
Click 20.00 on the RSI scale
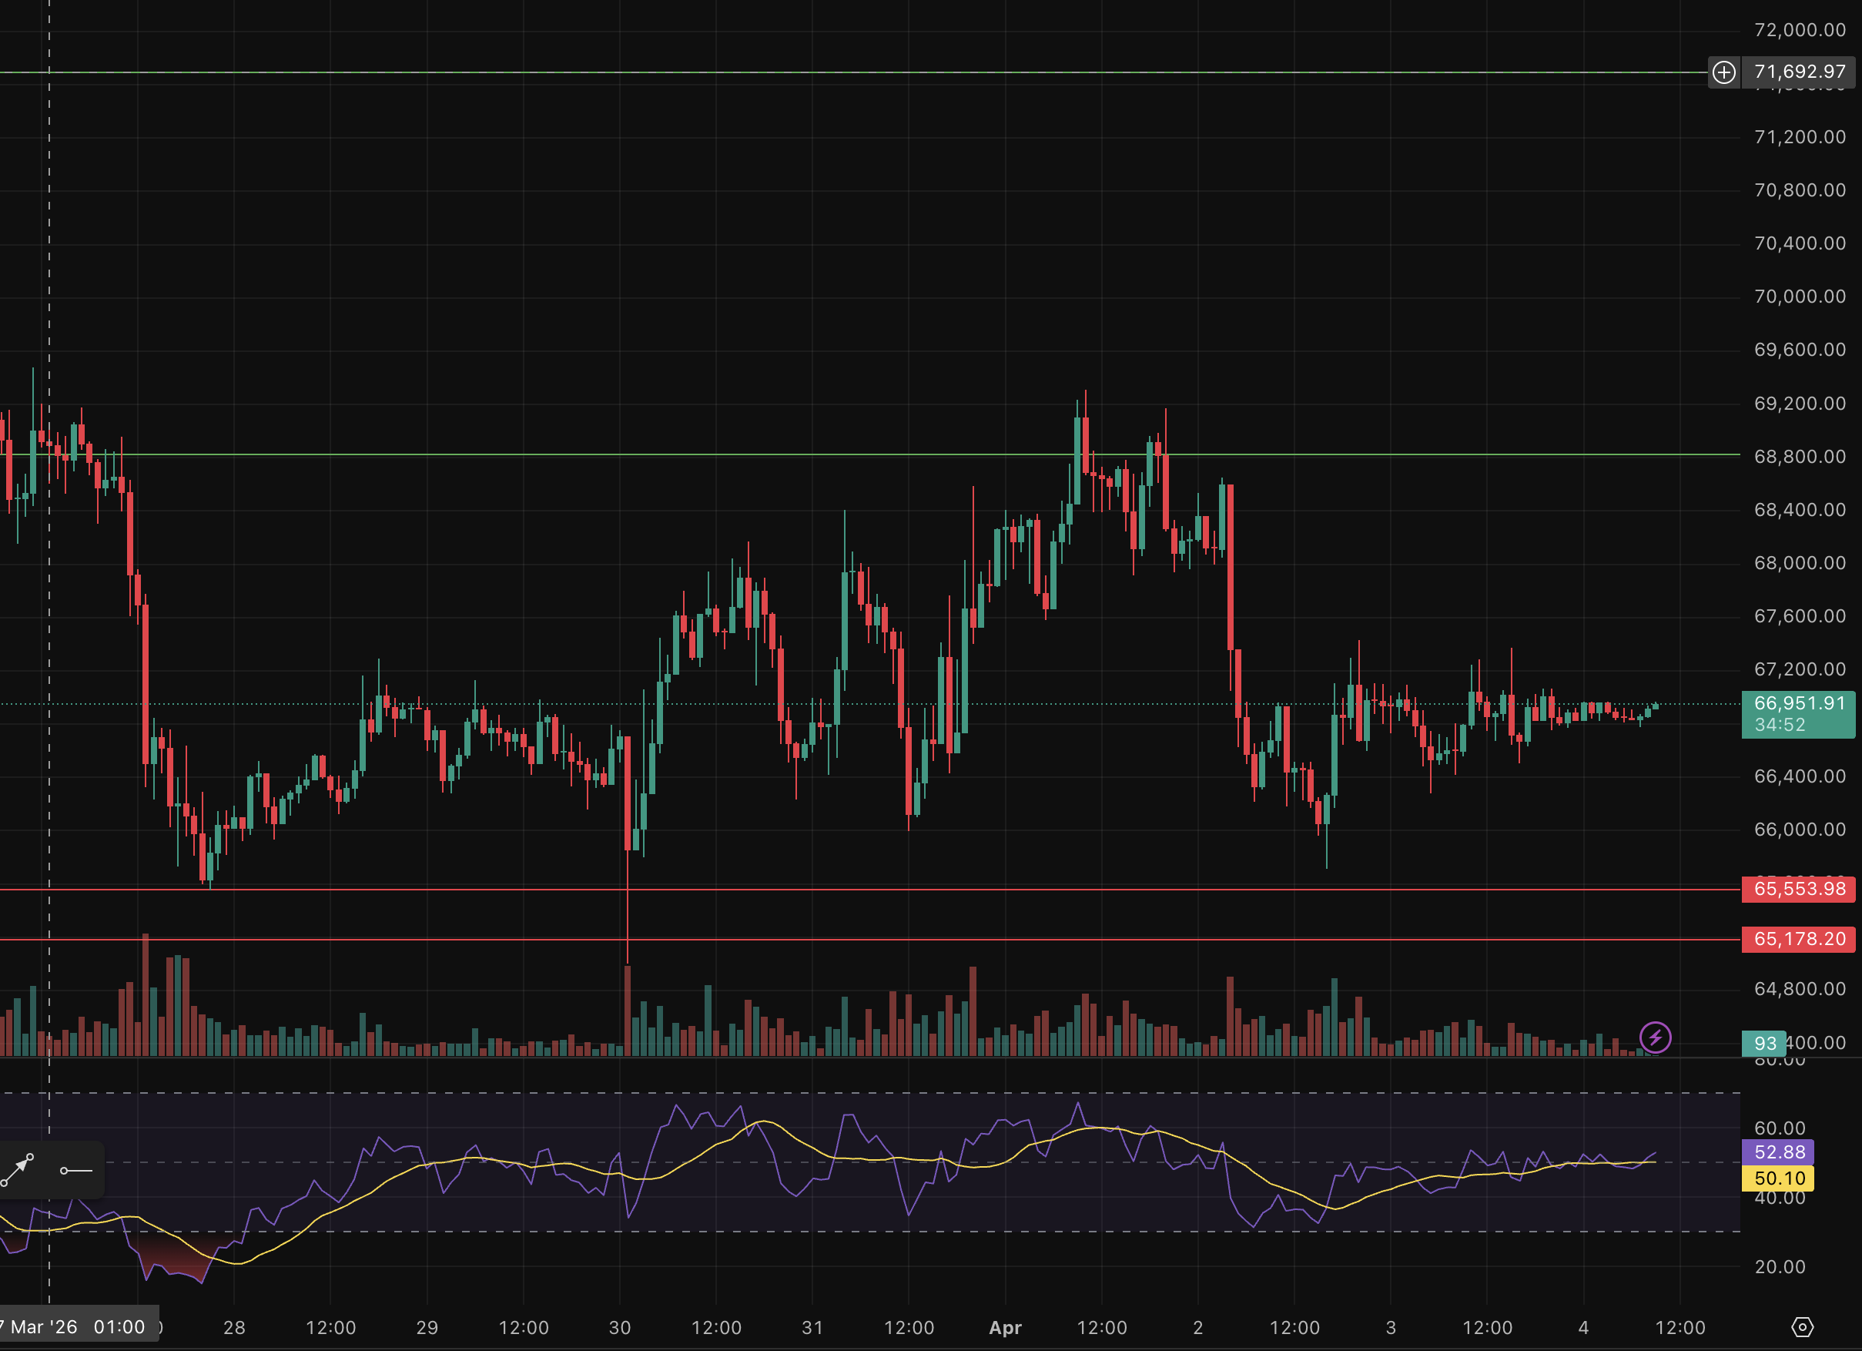pyautogui.click(x=1780, y=1267)
